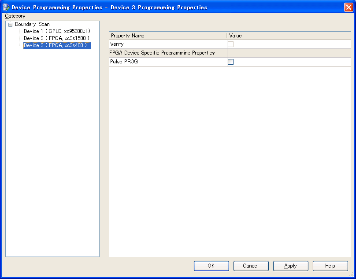Select Device 1 (CPLD, xc95288xl)
This screenshot has width=356, height=279.
57,31
